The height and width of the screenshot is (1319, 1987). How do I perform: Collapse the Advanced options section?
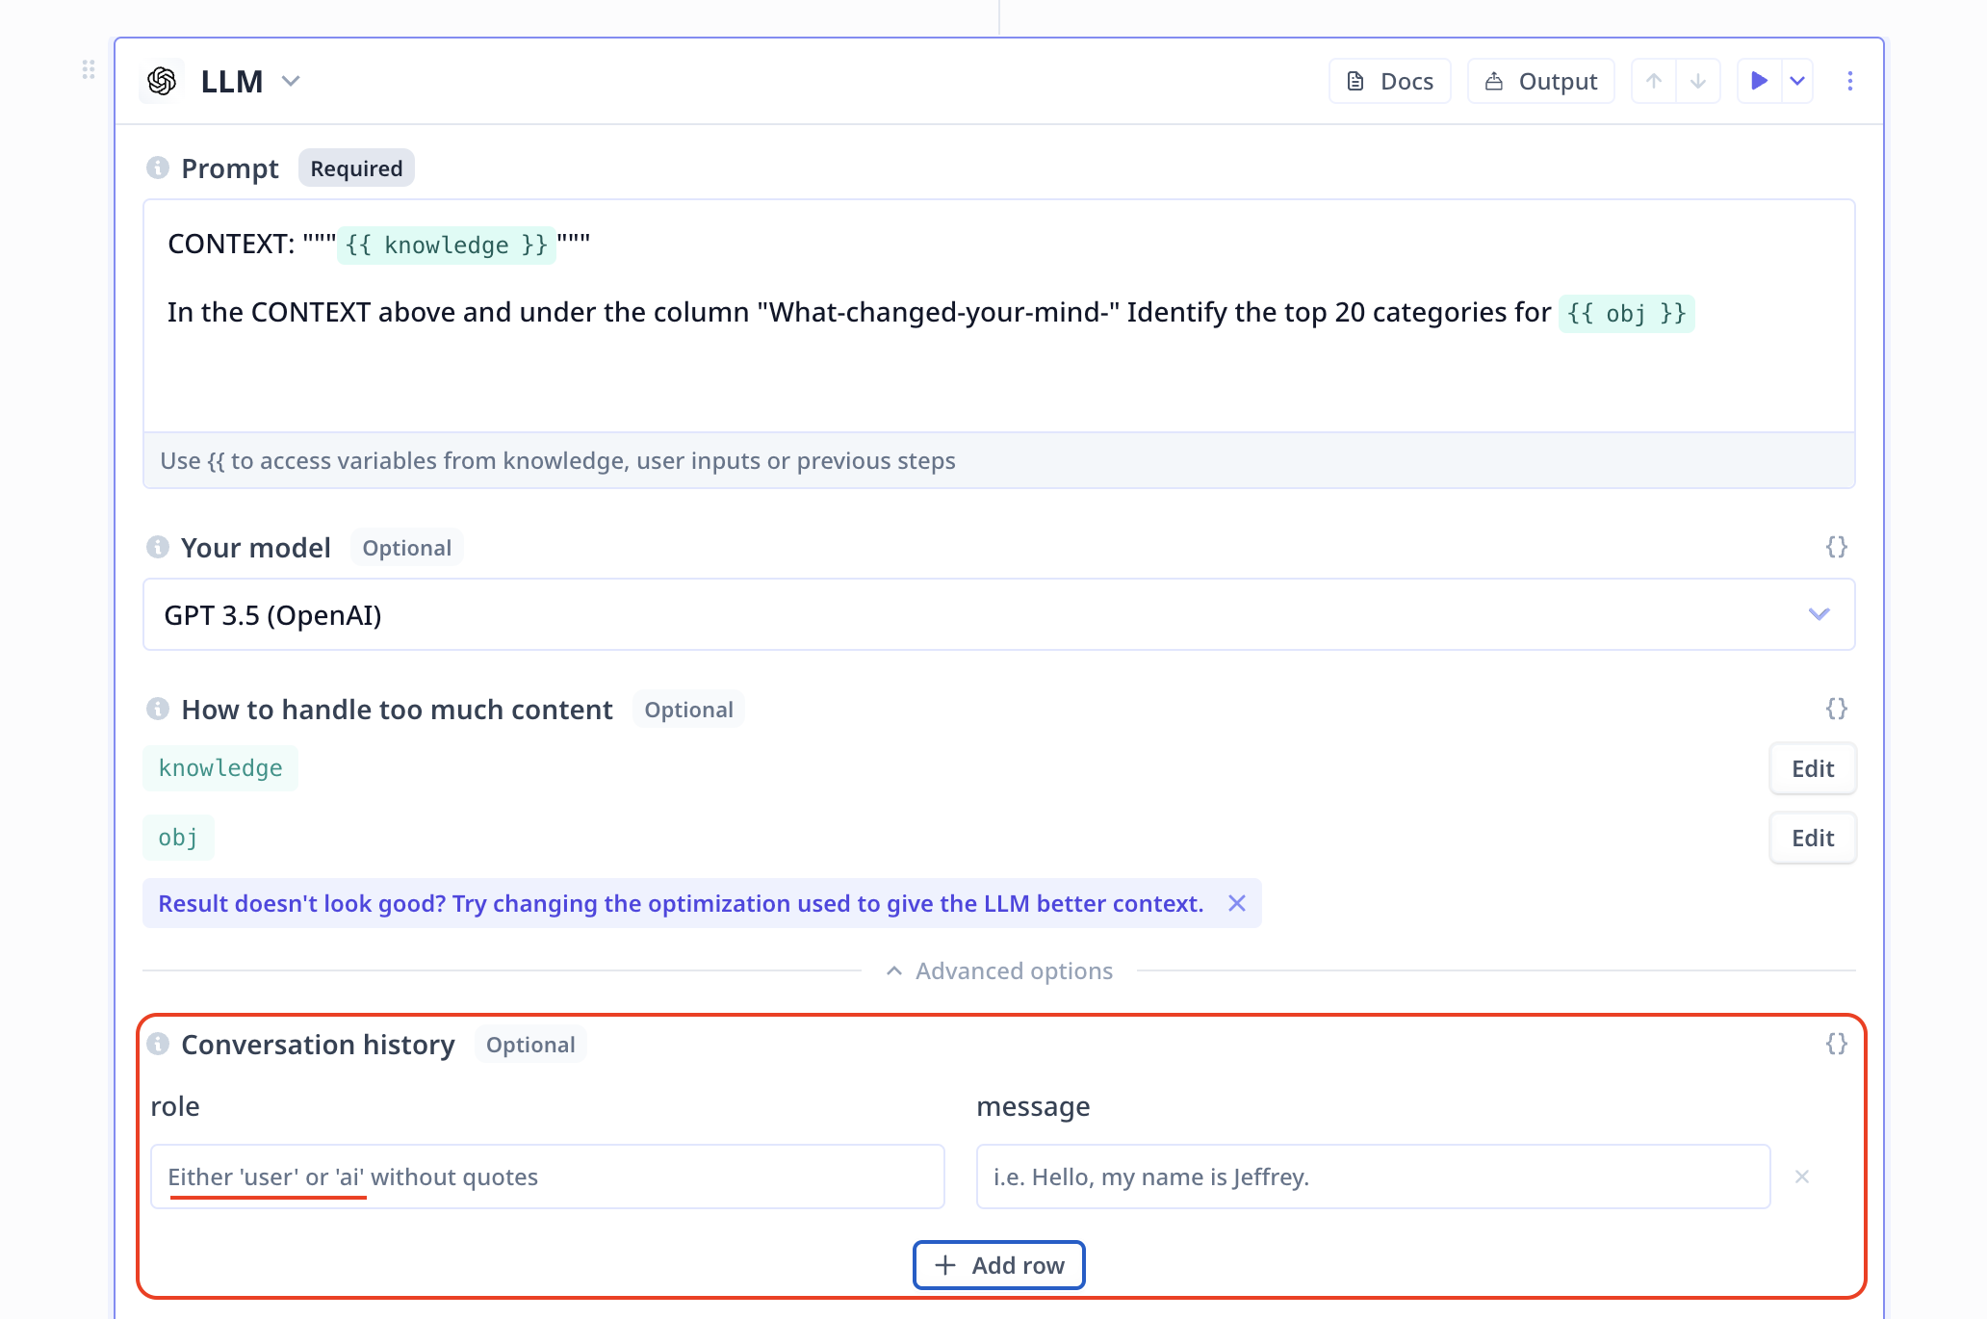tap(998, 970)
